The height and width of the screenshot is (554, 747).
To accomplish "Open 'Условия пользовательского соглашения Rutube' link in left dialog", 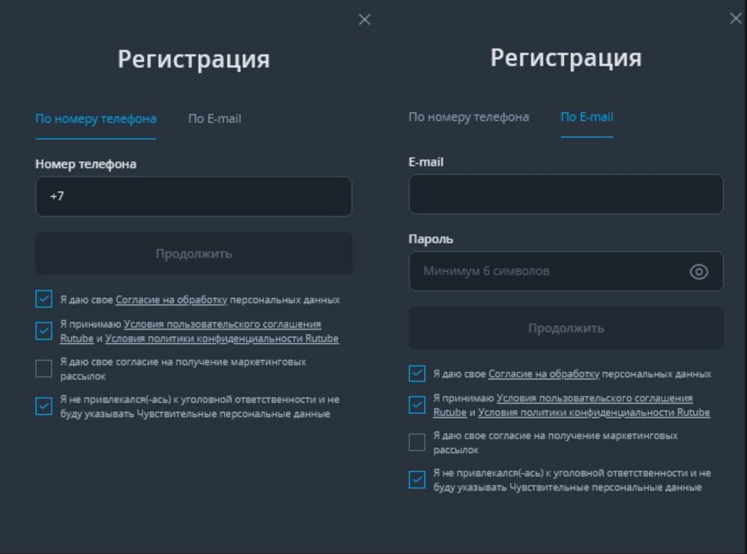I will click(222, 324).
